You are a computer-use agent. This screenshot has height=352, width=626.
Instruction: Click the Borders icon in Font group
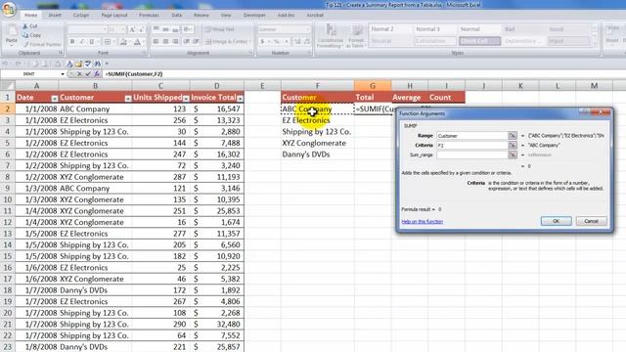[x=108, y=41]
